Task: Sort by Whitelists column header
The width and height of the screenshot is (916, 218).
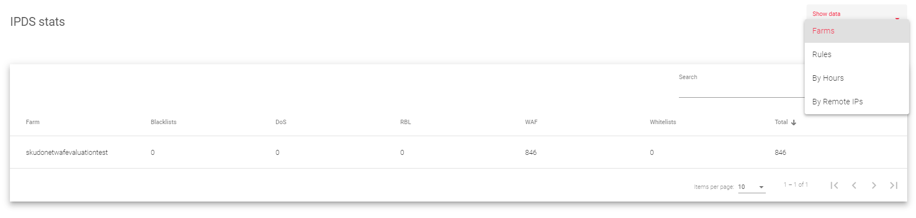Action: 663,122
